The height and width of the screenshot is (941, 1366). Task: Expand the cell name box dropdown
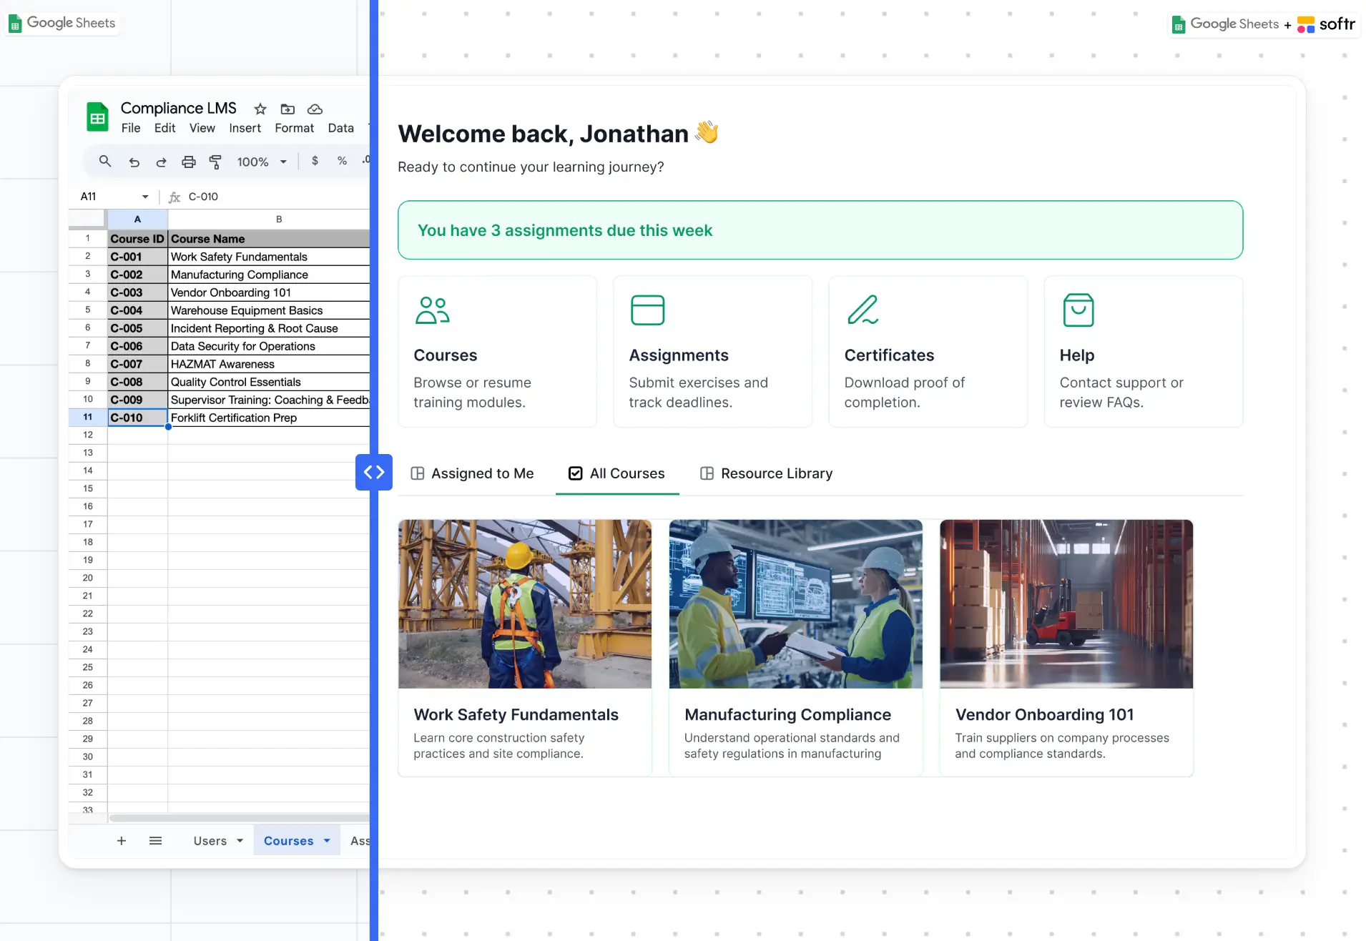[x=145, y=197]
